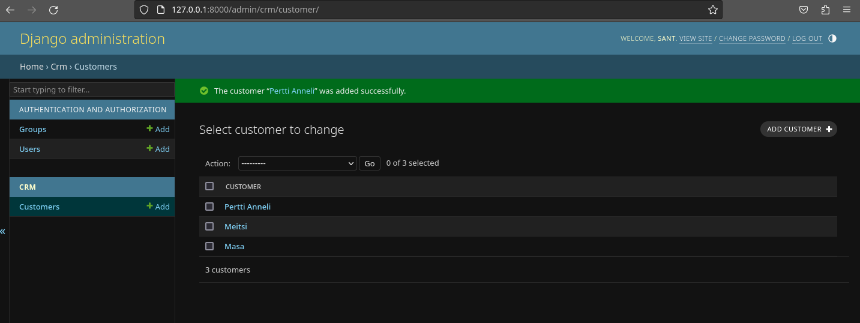Image resolution: width=860 pixels, height=323 pixels.
Task: Click the site security shield icon
Action: [143, 10]
